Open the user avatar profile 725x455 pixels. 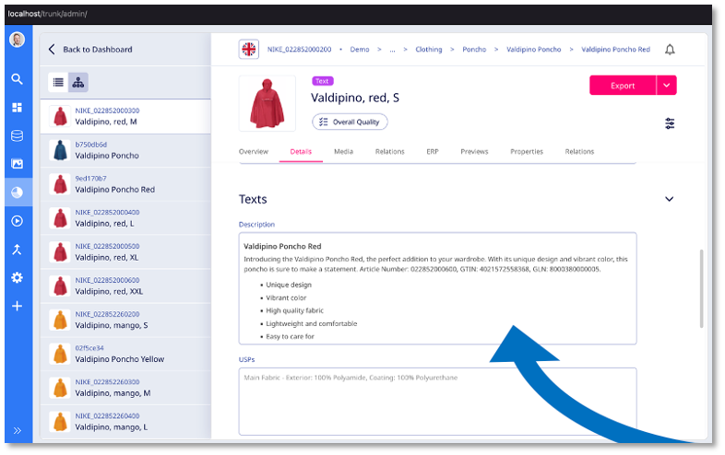point(18,40)
